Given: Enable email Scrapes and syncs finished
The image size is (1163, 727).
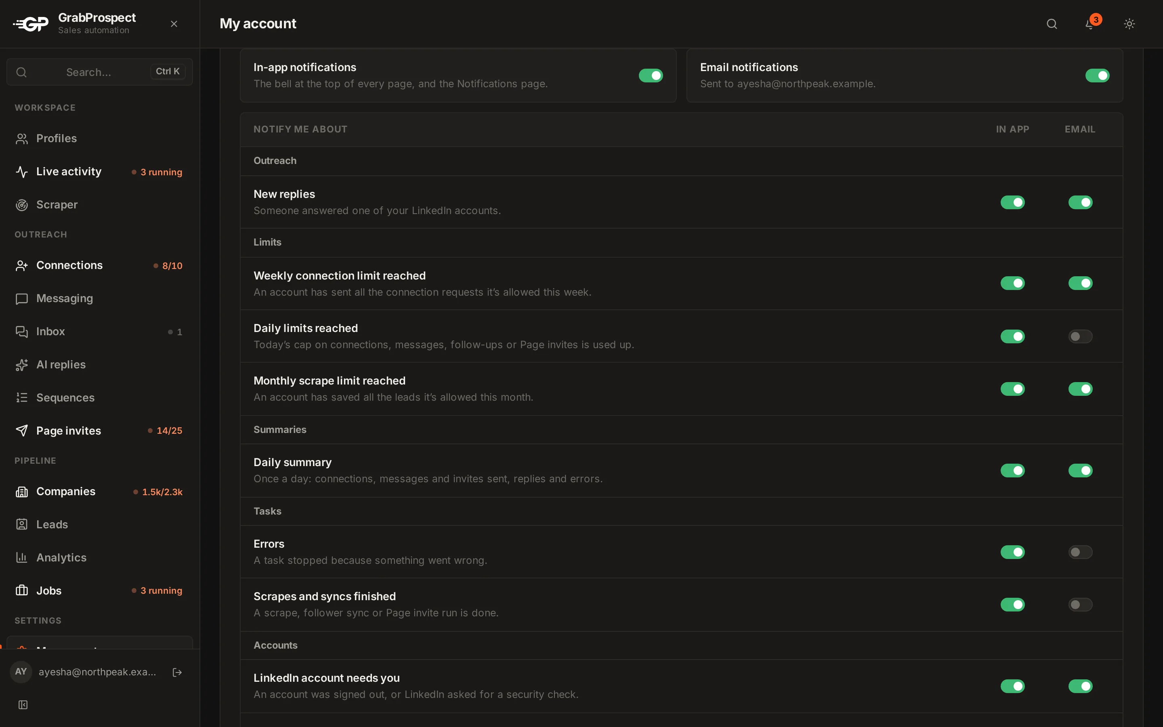Looking at the screenshot, I should tap(1080, 604).
